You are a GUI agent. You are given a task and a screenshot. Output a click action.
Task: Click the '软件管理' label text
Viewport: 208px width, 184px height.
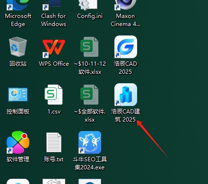coord(18,159)
